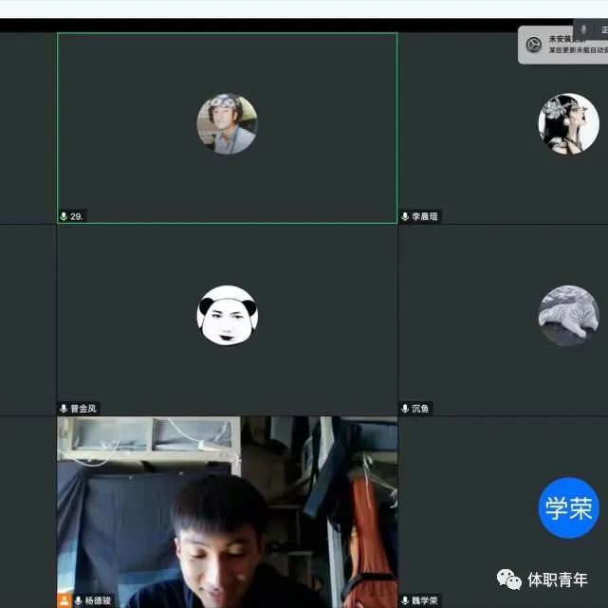Click the mic icon beside 普金凤
The image size is (608, 608).
64,409
